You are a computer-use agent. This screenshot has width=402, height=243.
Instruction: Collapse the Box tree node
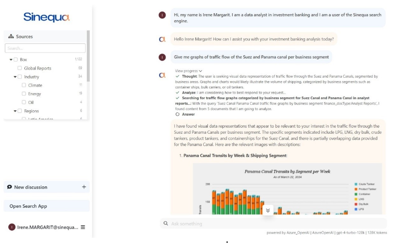click(x=11, y=60)
